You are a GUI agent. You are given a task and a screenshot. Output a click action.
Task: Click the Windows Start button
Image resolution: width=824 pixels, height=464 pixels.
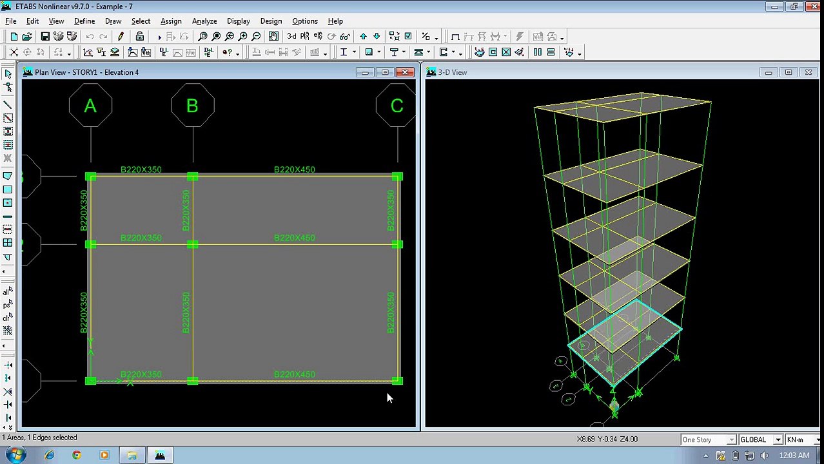[x=15, y=456]
